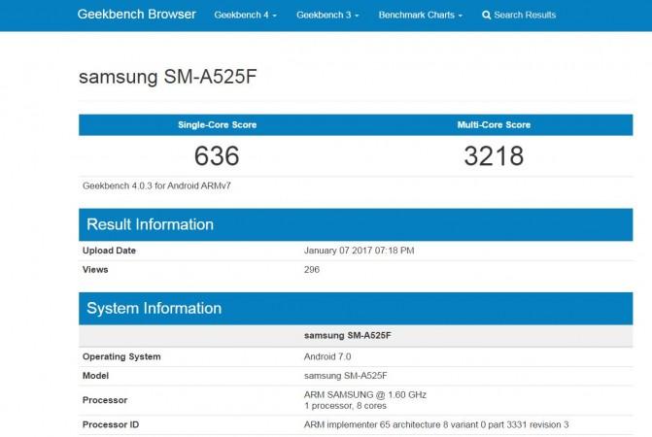The width and height of the screenshot is (652, 437).
Task: Open the Geekbench Browser home link
Action: coord(136,15)
